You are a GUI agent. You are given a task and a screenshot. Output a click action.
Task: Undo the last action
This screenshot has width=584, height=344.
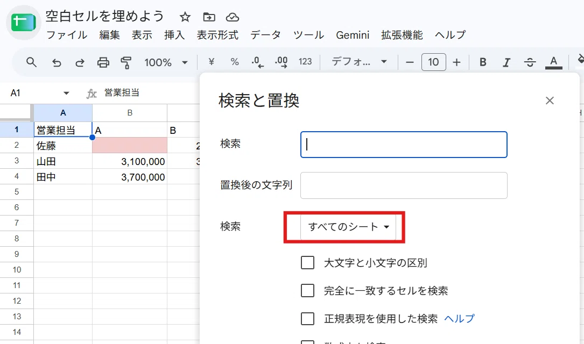pos(56,62)
